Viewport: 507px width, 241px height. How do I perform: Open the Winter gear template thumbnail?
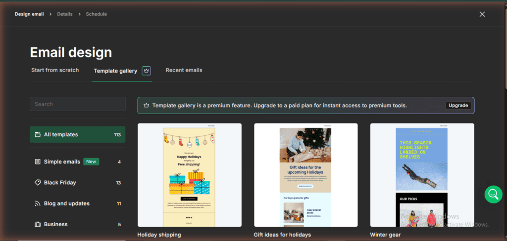422,175
